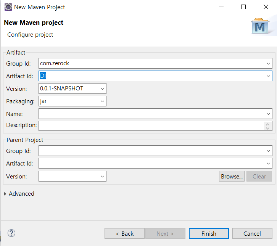Viewport: 277px width, 246px height.
Task: Click the Cancel button
Action: click(x=252, y=233)
